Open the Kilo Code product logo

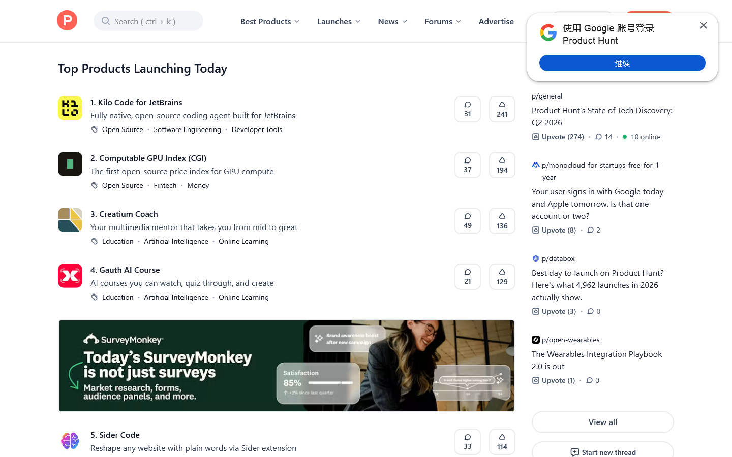[x=70, y=108]
